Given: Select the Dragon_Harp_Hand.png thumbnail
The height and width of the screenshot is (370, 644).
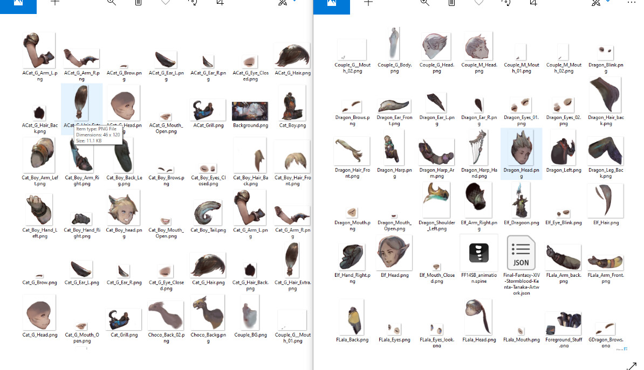Looking at the screenshot, I should tap(478, 148).
